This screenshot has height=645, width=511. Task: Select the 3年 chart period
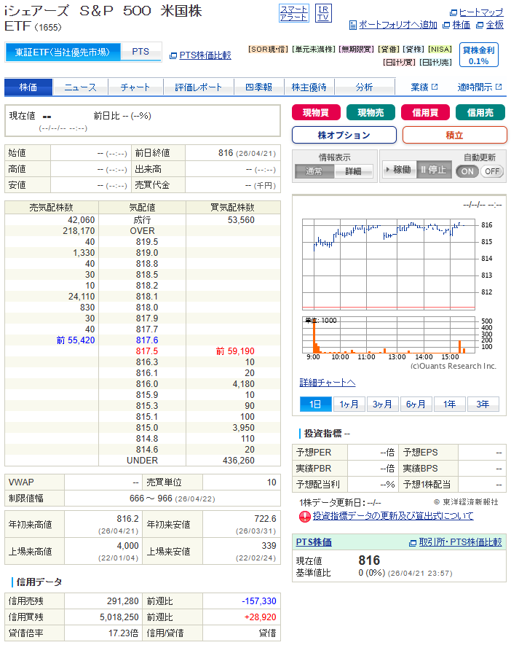(x=483, y=404)
